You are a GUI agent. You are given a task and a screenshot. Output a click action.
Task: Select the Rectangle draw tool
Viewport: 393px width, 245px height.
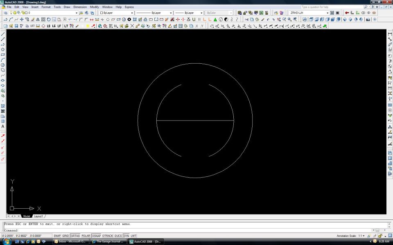(x=3, y=55)
